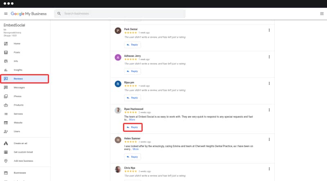This screenshot has height=181, width=327.
Task: Click Helen Sumner's avatar
Action: coord(118,140)
